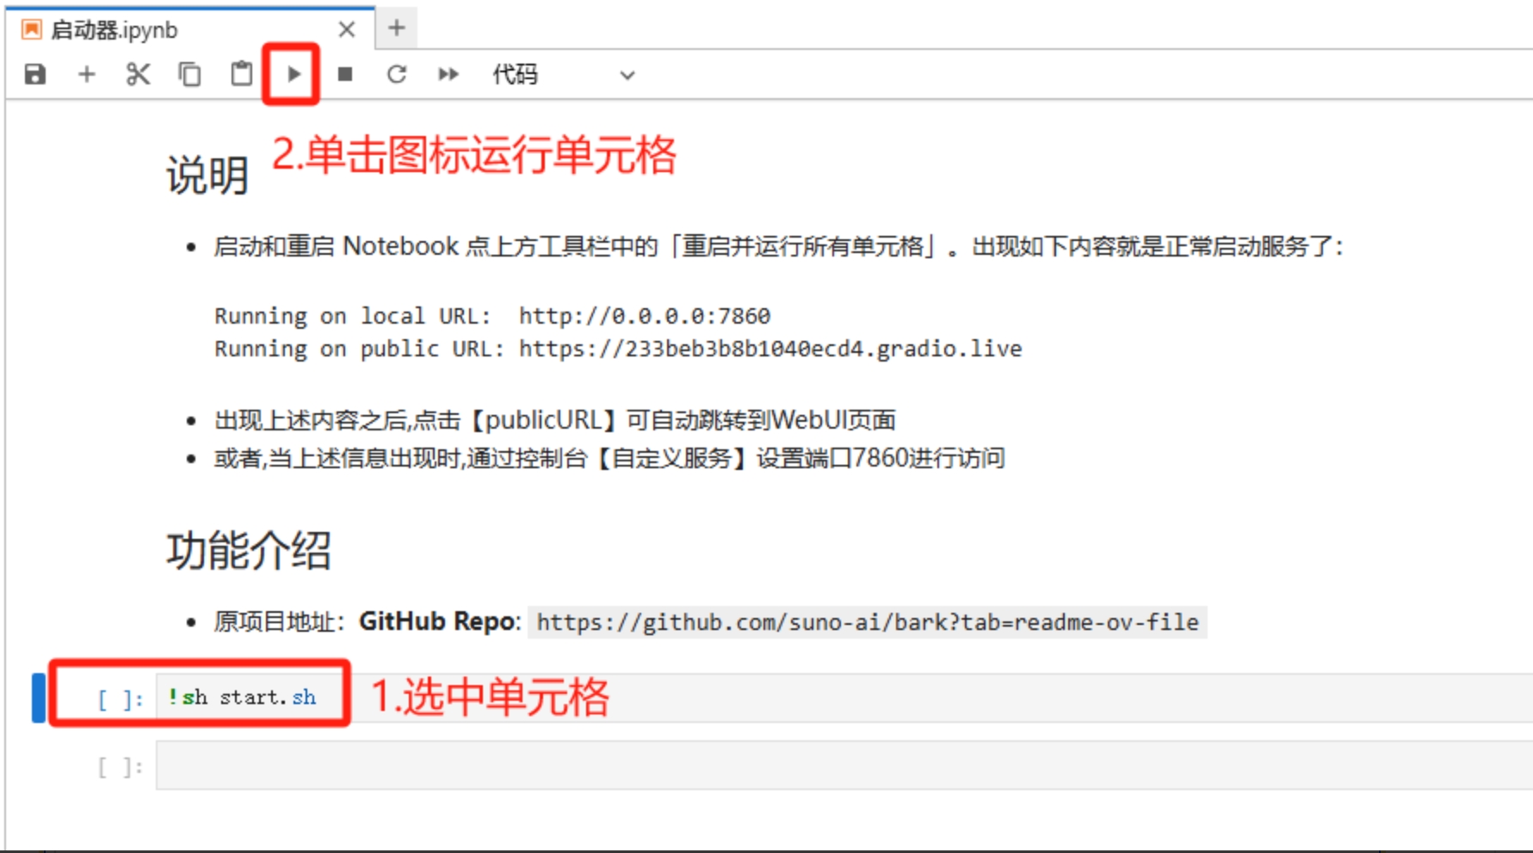The height and width of the screenshot is (853, 1533).
Task: Click into the empty code cell below
Action: click(775, 765)
